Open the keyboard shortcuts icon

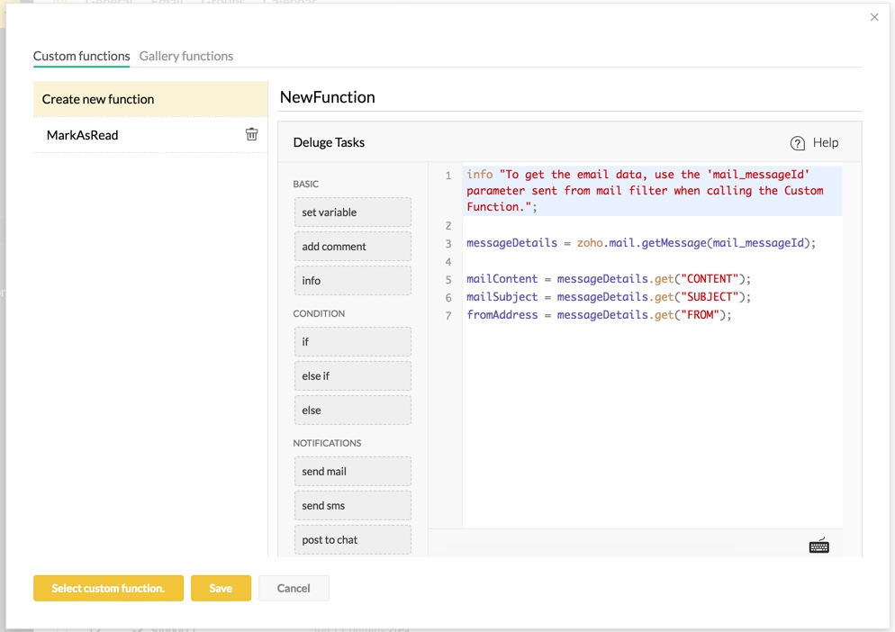tap(818, 546)
